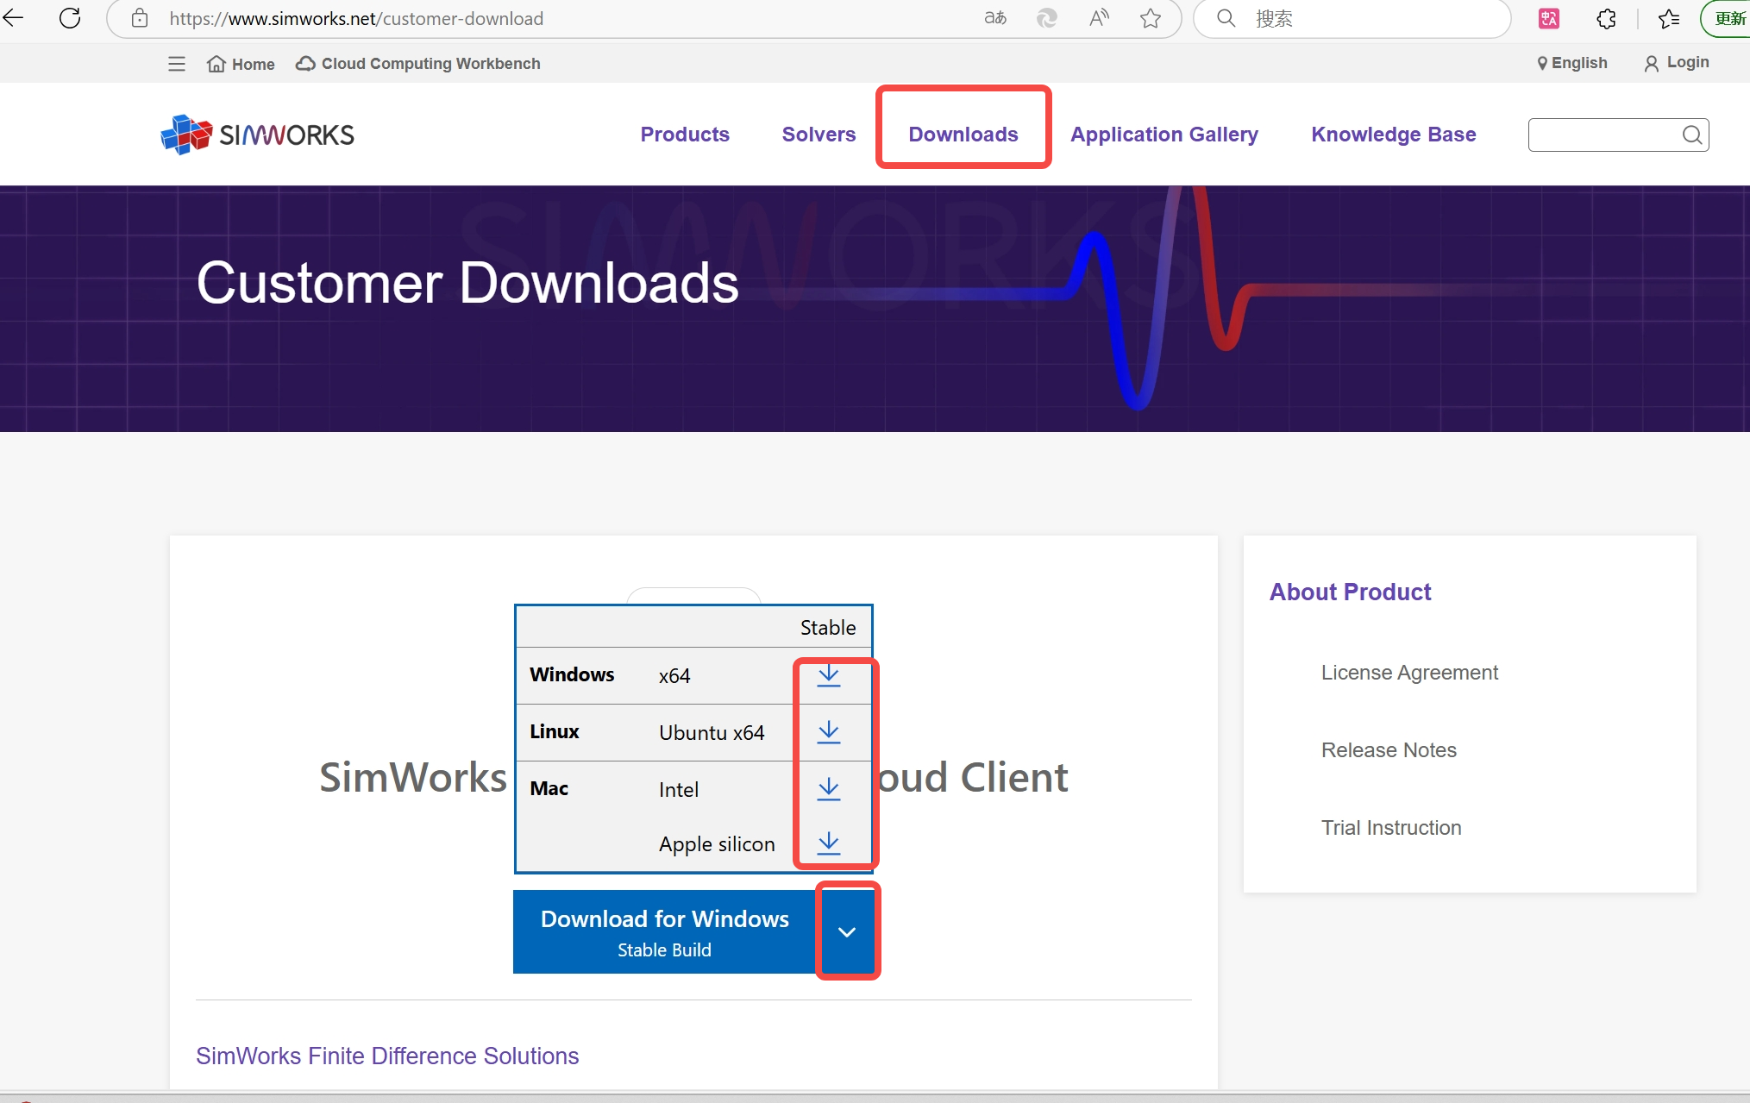This screenshot has height=1103, width=1750.
Task: Download the Mac Apple silicon build
Action: tap(829, 843)
